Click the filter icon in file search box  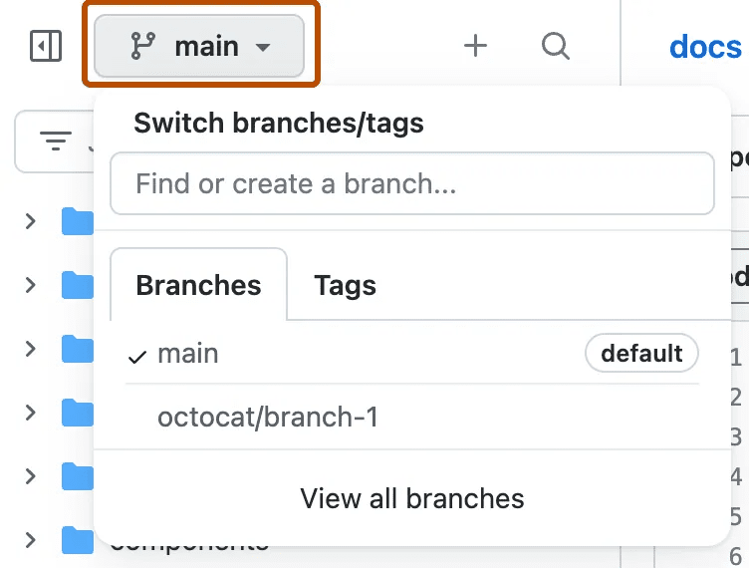(55, 142)
